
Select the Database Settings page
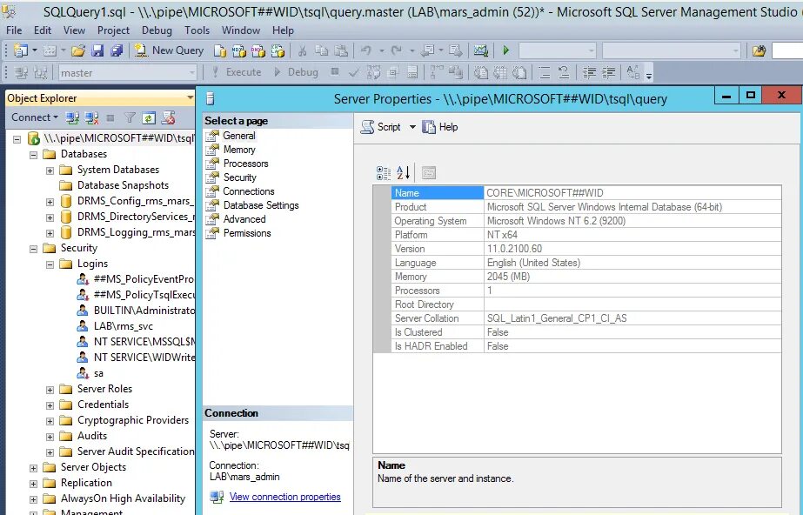pos(261,204)
